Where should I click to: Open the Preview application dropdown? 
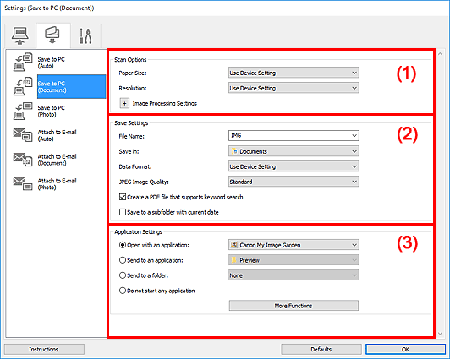[294, 260]
